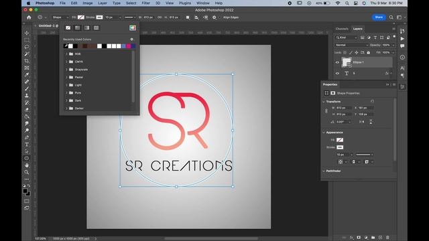Select the Rectangular Marquee tool
The image size is (429, 241).
(27, 40)
